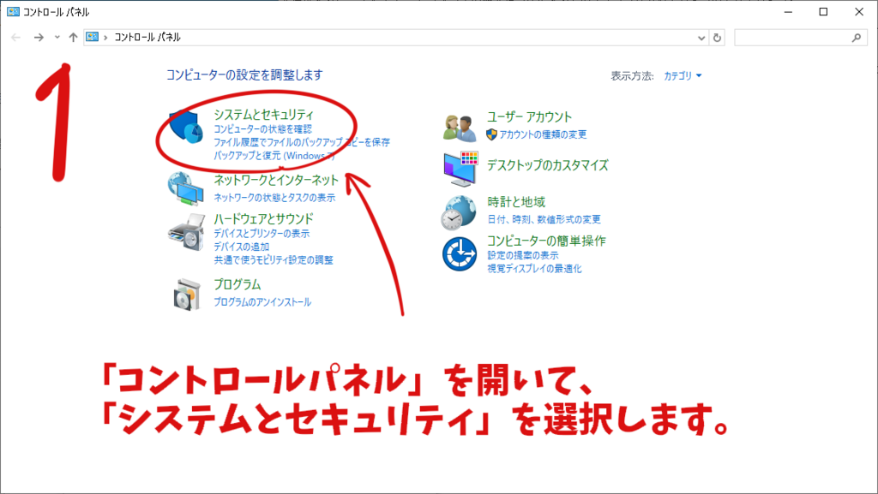
Task: Click the Ease of Access icon
Action: pyautogui.click(x=460, y=254)
